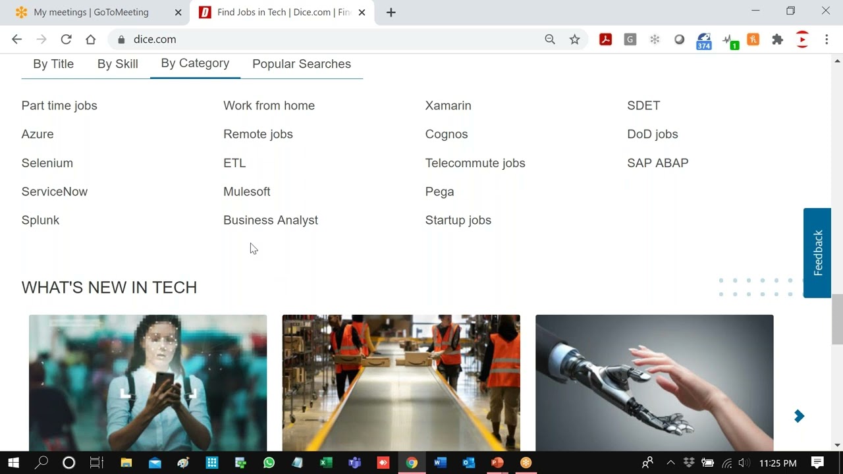Browse Startup jobs link
Image resolution: width=843 pixels, height=474 pixels.
point(458,221)
